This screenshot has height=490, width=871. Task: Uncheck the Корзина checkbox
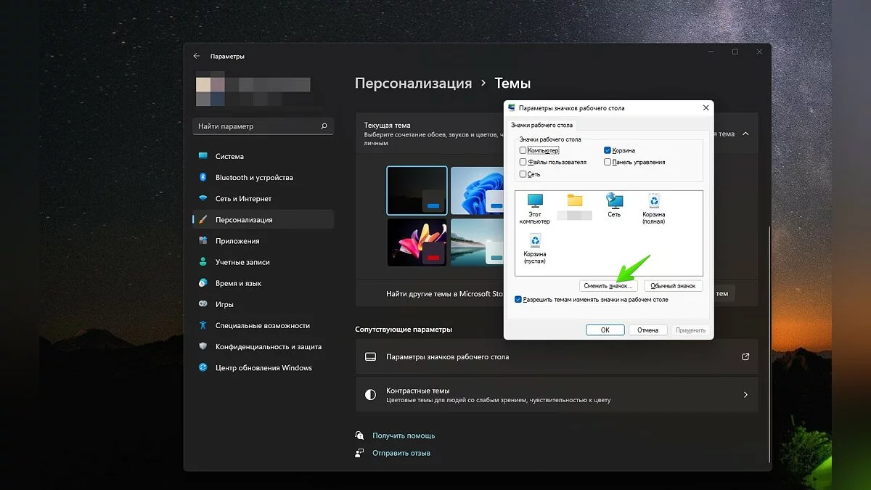(x=608, y=150)
